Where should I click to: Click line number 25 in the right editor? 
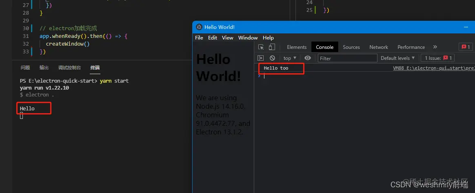[309, 10]
